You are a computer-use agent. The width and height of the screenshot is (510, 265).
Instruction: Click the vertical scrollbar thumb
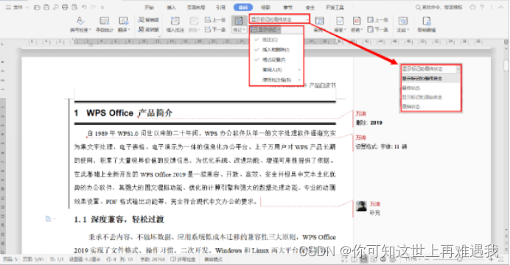coord(506,66)
